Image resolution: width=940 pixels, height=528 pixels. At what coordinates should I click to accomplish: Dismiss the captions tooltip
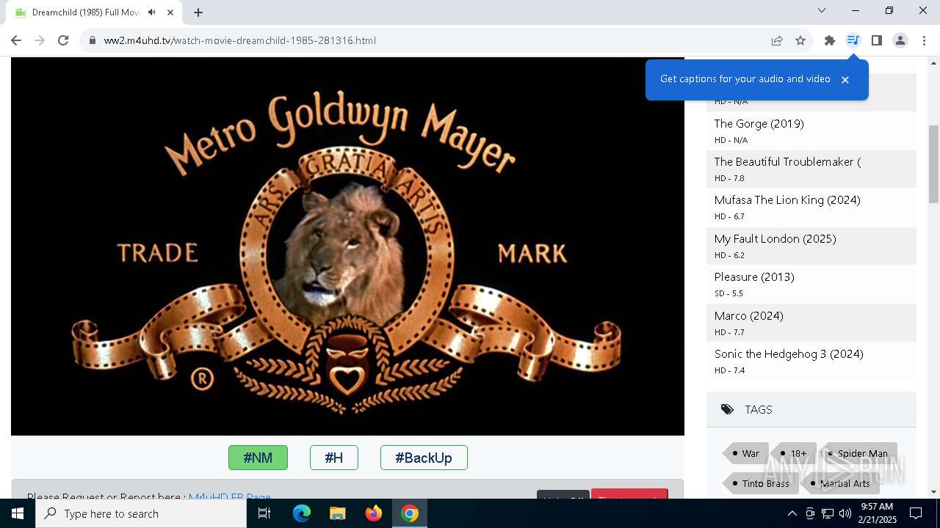(845, 79)
